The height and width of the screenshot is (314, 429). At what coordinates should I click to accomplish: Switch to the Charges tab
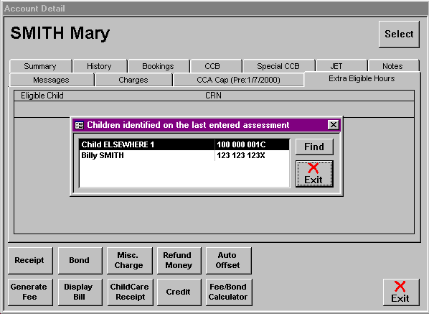(133, 80)
